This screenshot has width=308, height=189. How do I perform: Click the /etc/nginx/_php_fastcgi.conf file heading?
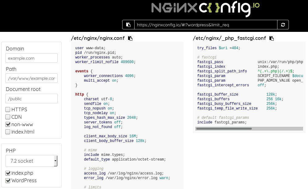point(229,38)
